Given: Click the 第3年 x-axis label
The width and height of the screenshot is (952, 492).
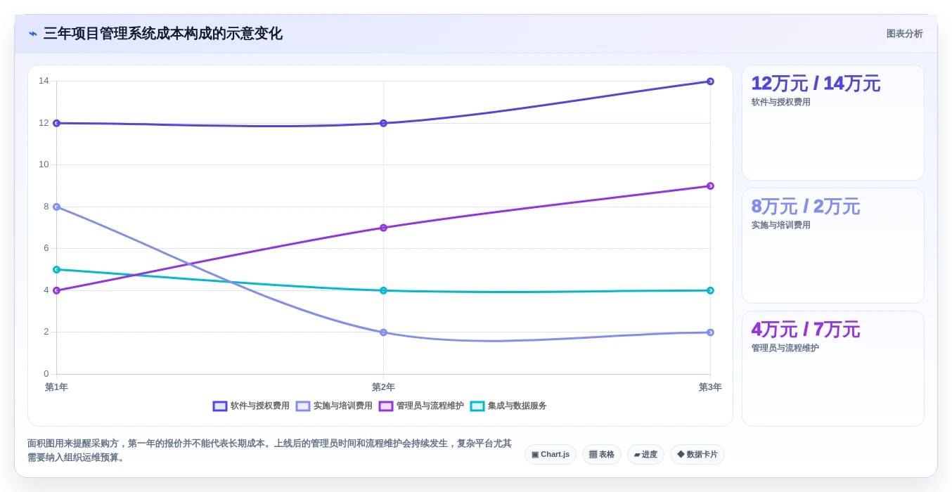Looking at the screenshot, I should pyautogui.click(x=710, y=387).
